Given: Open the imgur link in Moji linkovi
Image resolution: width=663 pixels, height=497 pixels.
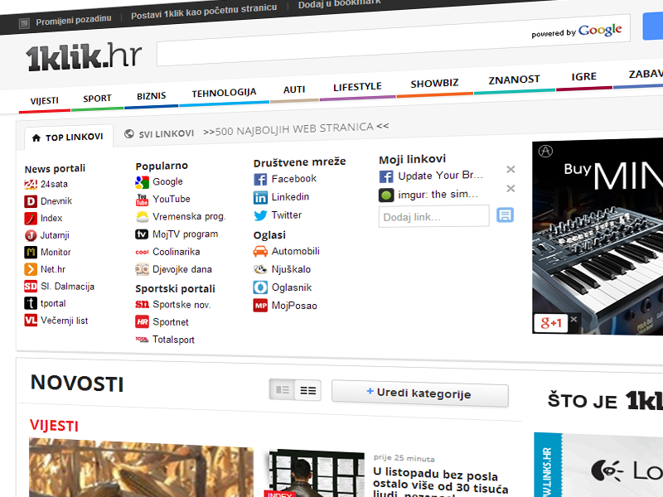Looking at the screenshot, I should pyautogui.click(x=438, y=195).
